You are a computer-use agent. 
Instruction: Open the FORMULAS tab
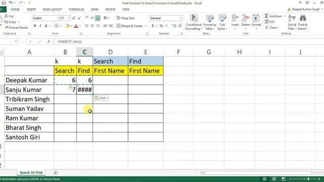(76, 10)
